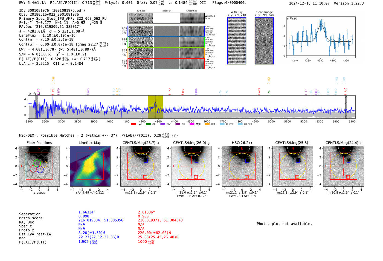Open the HSC(26.2) r cutout
Screen dimensions: 383x261
coord(242,166)
